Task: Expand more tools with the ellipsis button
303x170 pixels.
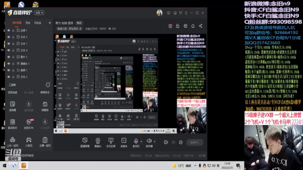Action: click(x=48, y=85)
